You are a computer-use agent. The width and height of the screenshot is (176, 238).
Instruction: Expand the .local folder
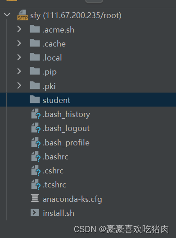point(19,57)
